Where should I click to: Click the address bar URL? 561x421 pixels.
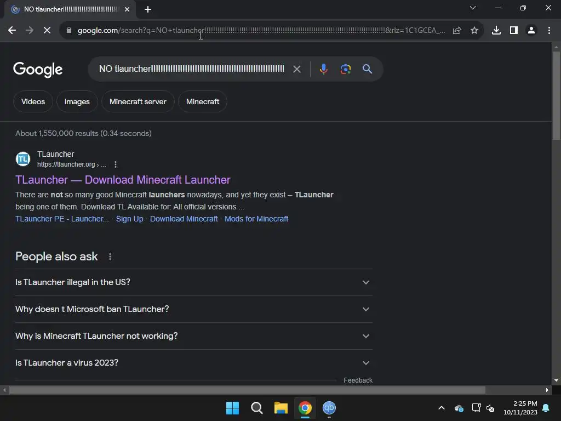click(261, 31)
